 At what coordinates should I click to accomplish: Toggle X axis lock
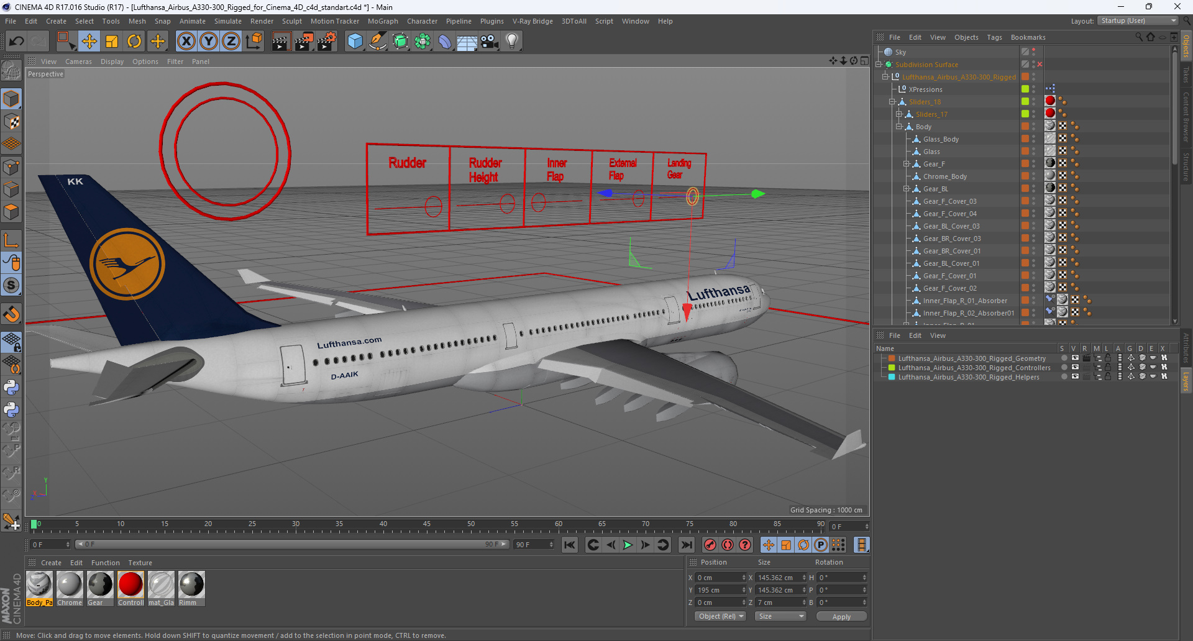coord(186,42)
